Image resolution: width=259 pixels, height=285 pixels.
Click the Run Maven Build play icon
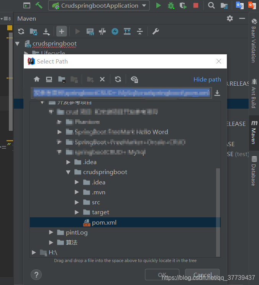(x=77, y=31)
